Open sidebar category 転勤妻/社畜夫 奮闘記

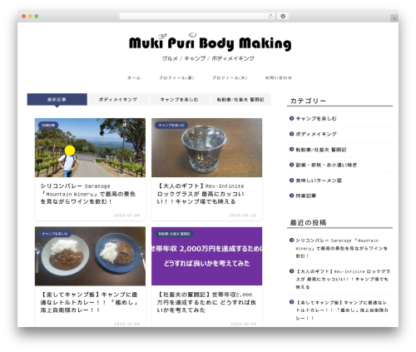pyautogui.click(x=321, y=150)
